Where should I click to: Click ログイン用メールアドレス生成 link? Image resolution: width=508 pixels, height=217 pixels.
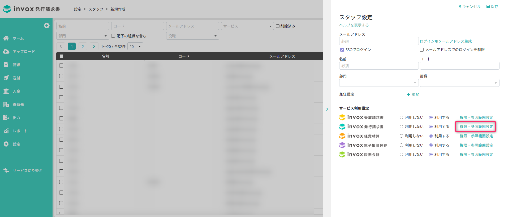click(x=446, y=41)
